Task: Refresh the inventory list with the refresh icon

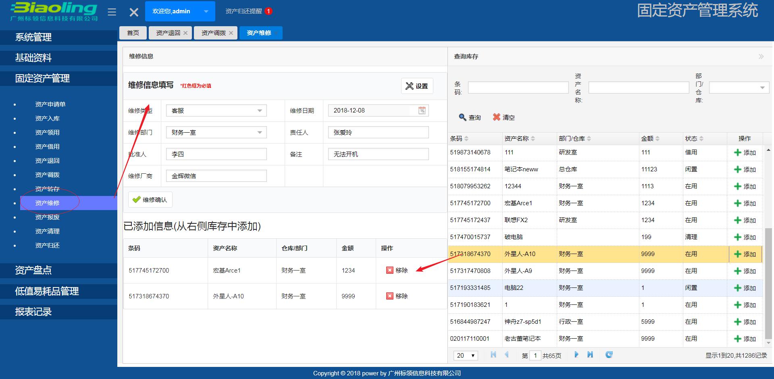Action: 608,355
